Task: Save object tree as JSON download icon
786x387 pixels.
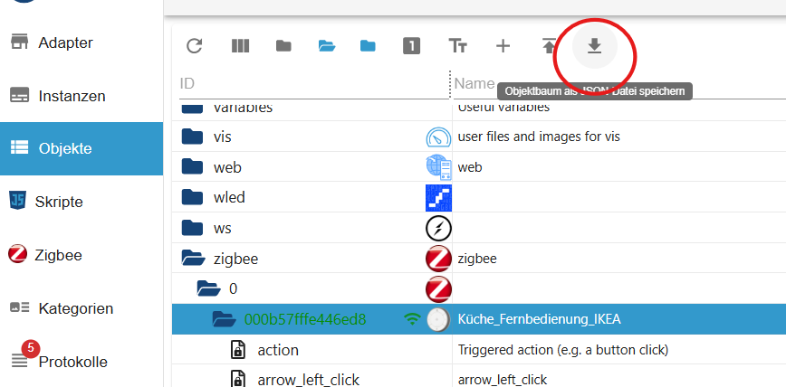Action: [594, 46]
